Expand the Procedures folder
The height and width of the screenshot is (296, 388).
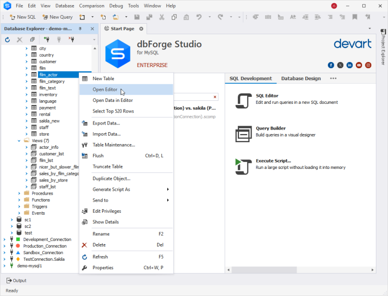[19, 193]
